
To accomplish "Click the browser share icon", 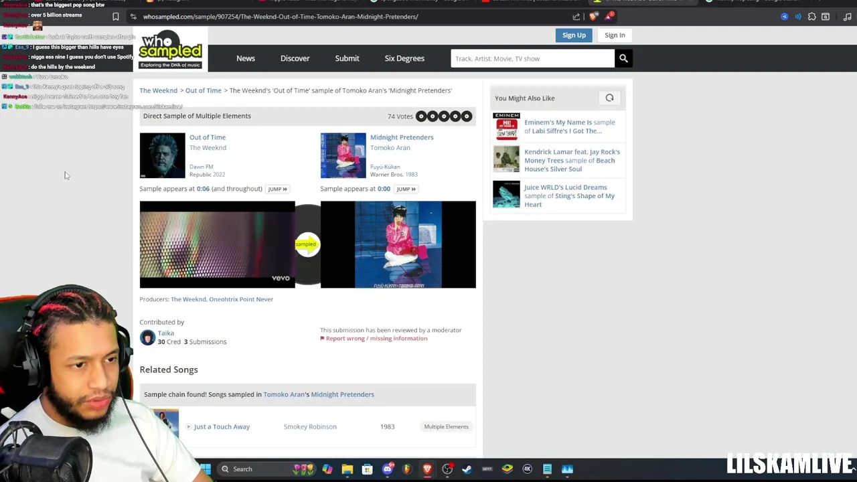I will coord(576,17).
